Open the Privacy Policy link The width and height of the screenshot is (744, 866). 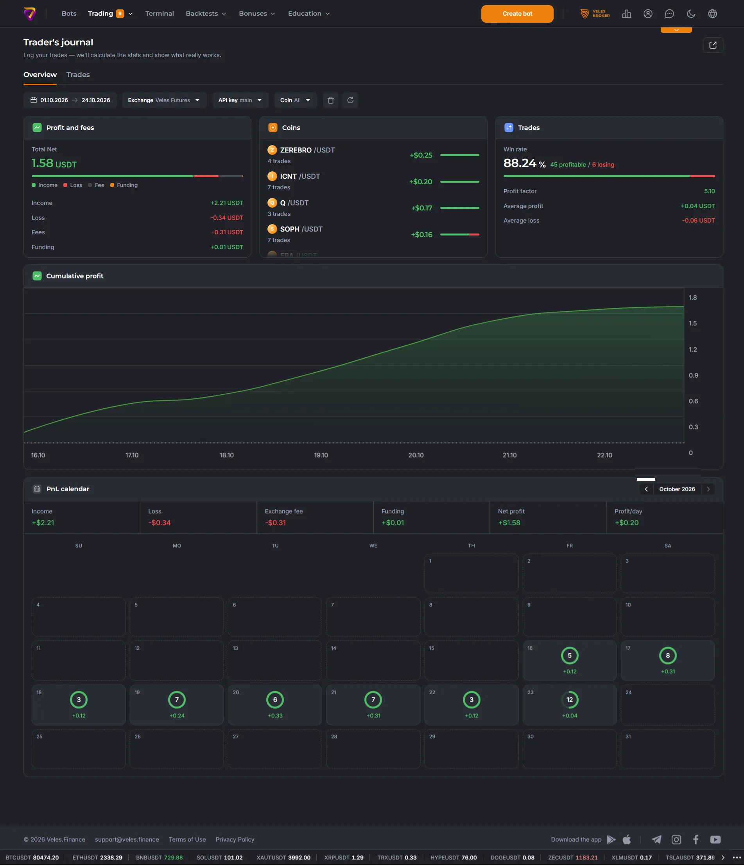235,840
